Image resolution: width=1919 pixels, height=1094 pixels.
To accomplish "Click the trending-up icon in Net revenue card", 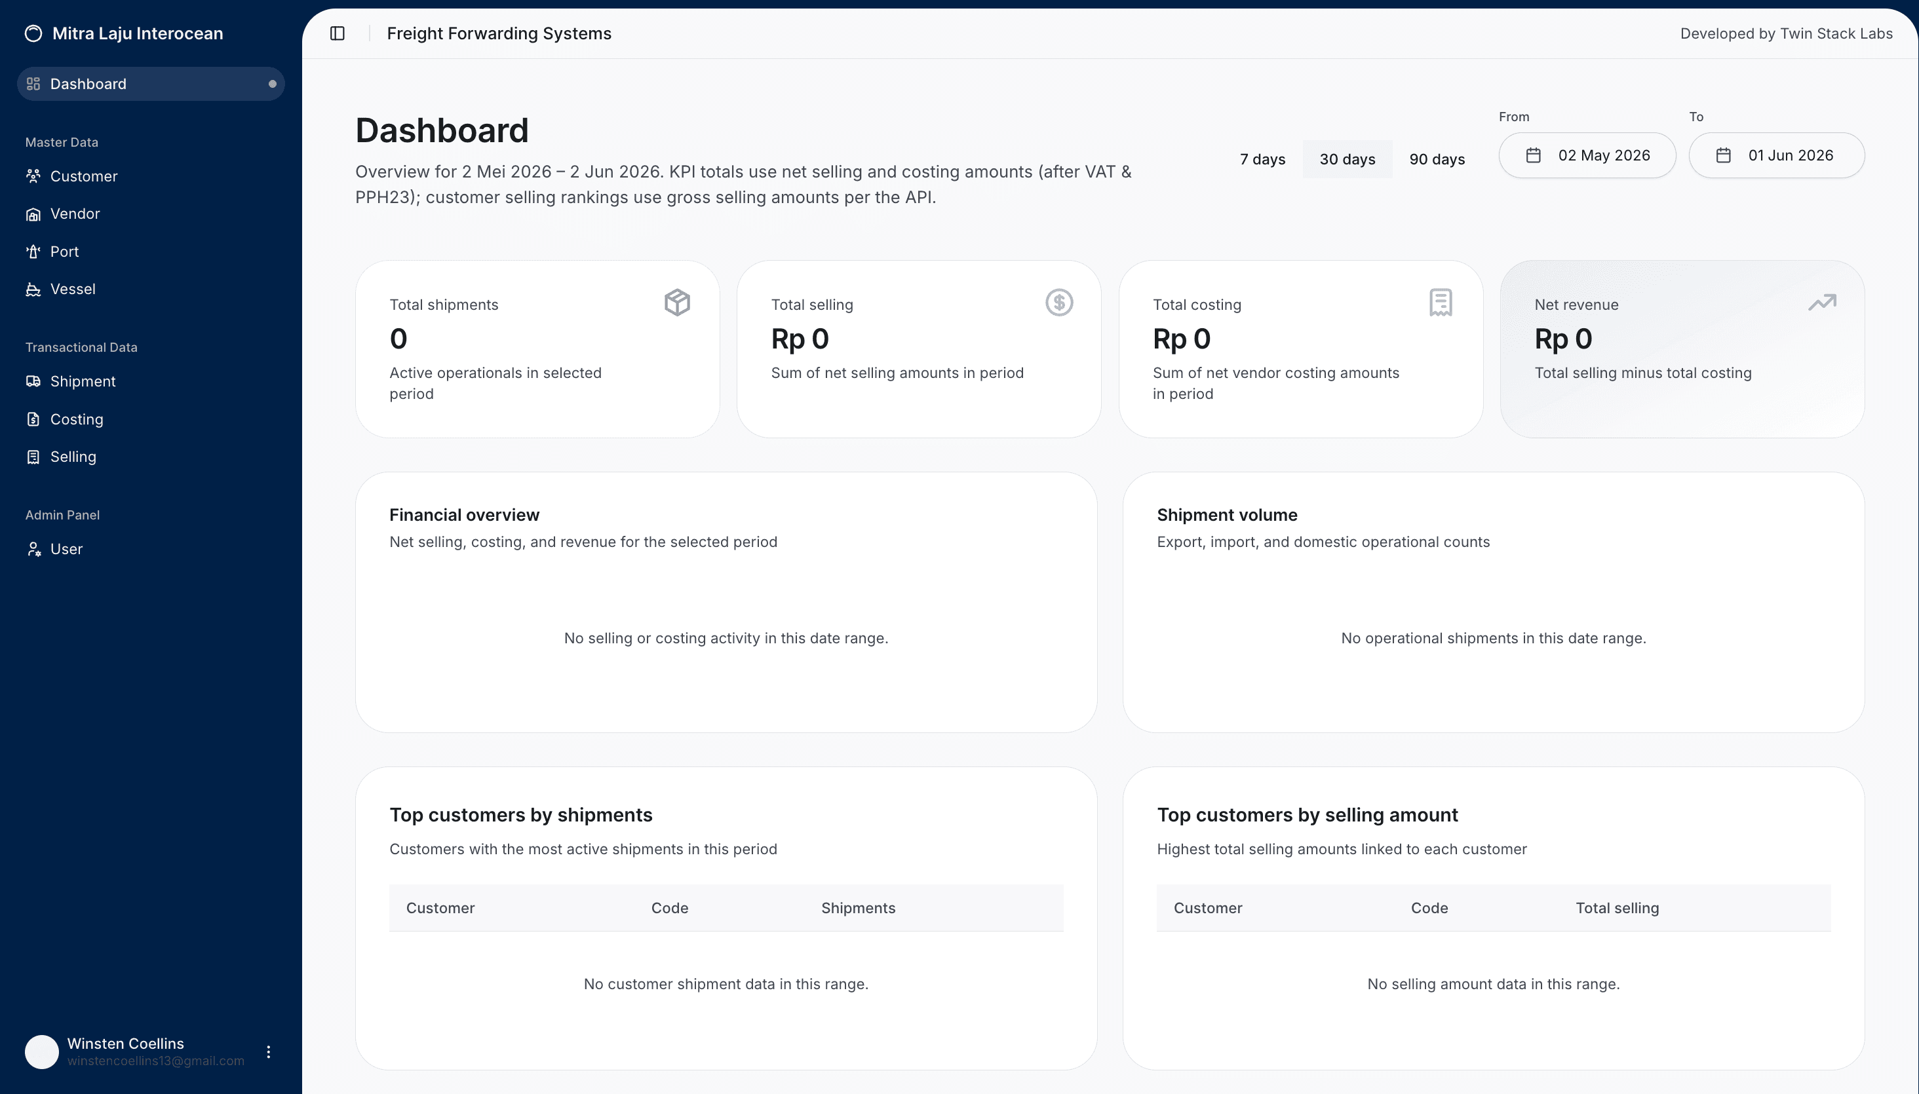I will coord(1822,302).
